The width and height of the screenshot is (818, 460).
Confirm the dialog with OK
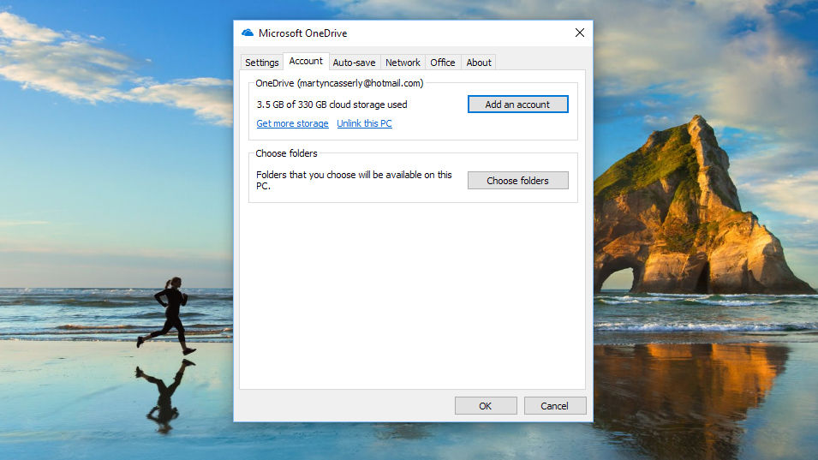(486, 406)
